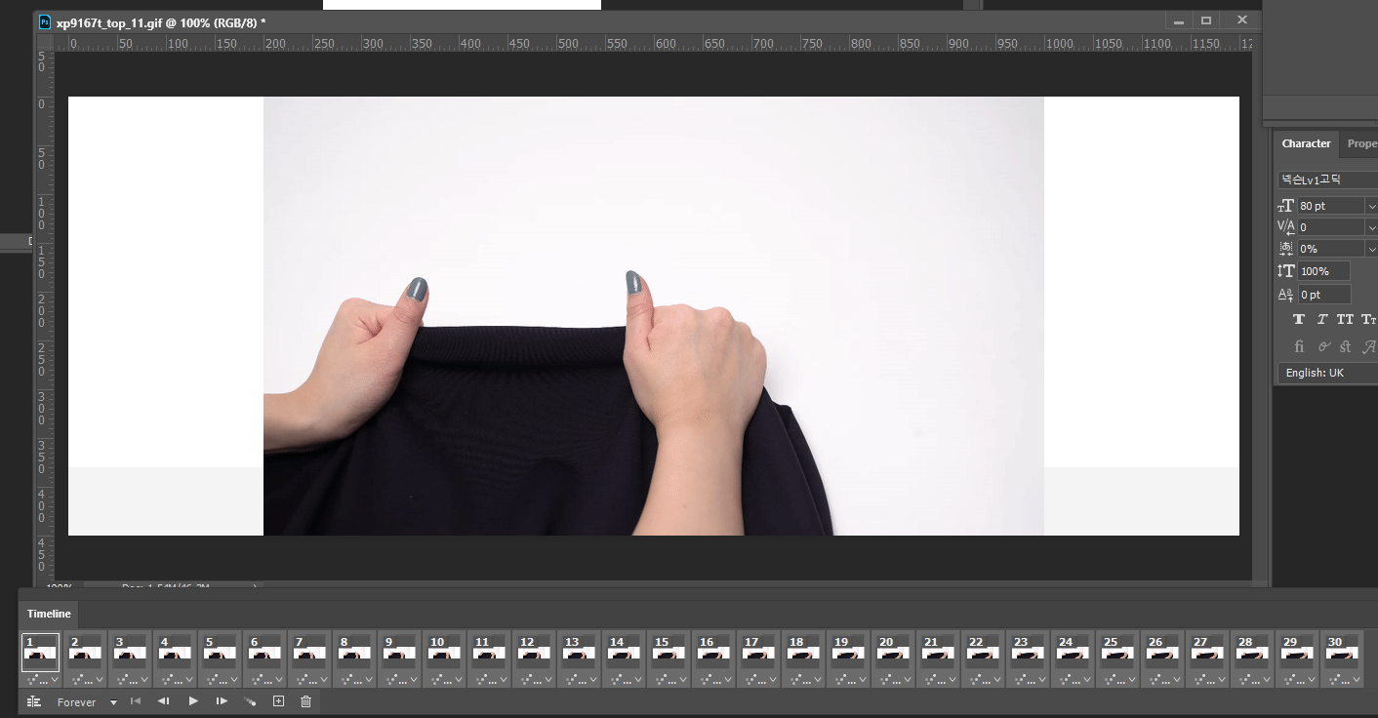Image resolution: width=1378 pixels, height=718 pixels.
Task: Click the tsume spacing icon
Action: click(x=1286, y=249)
